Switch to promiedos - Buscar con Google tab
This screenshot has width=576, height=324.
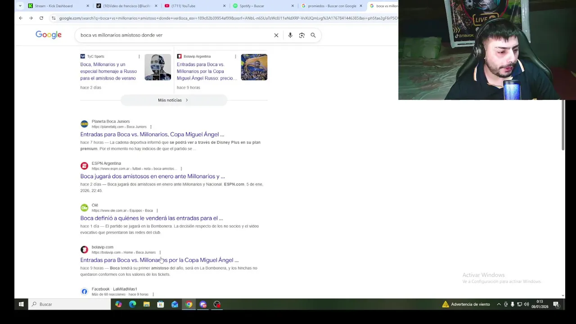[332, 6]
